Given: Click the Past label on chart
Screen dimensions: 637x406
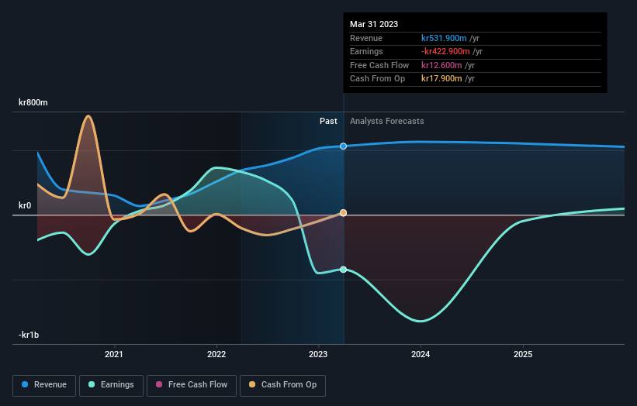Looking at the screenshot, I should (328, 121).
